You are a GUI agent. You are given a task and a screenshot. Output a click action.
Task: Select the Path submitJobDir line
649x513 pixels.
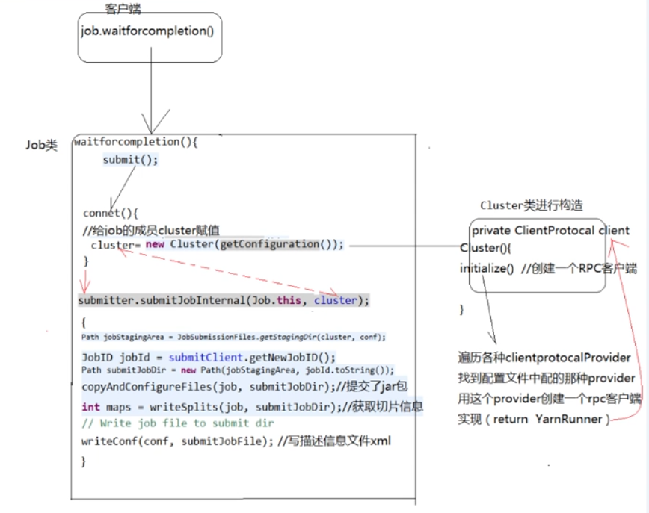pos(238,370)
